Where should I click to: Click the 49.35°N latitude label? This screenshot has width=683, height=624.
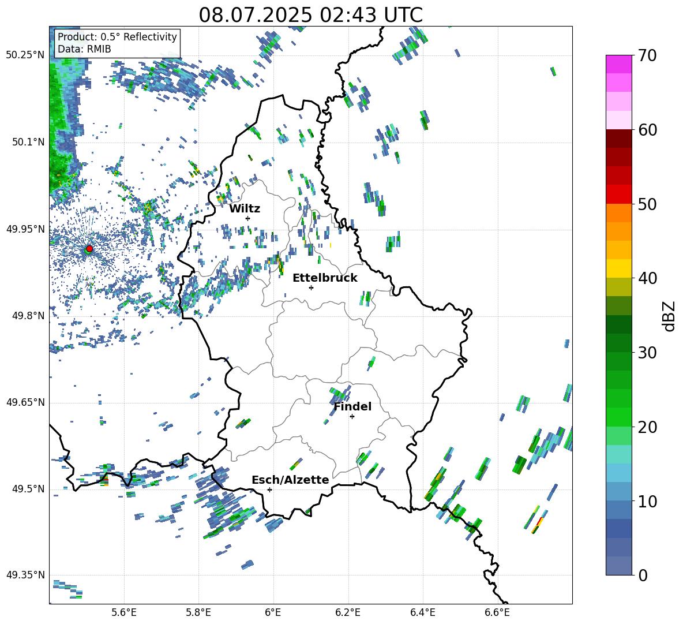point(25,575)
